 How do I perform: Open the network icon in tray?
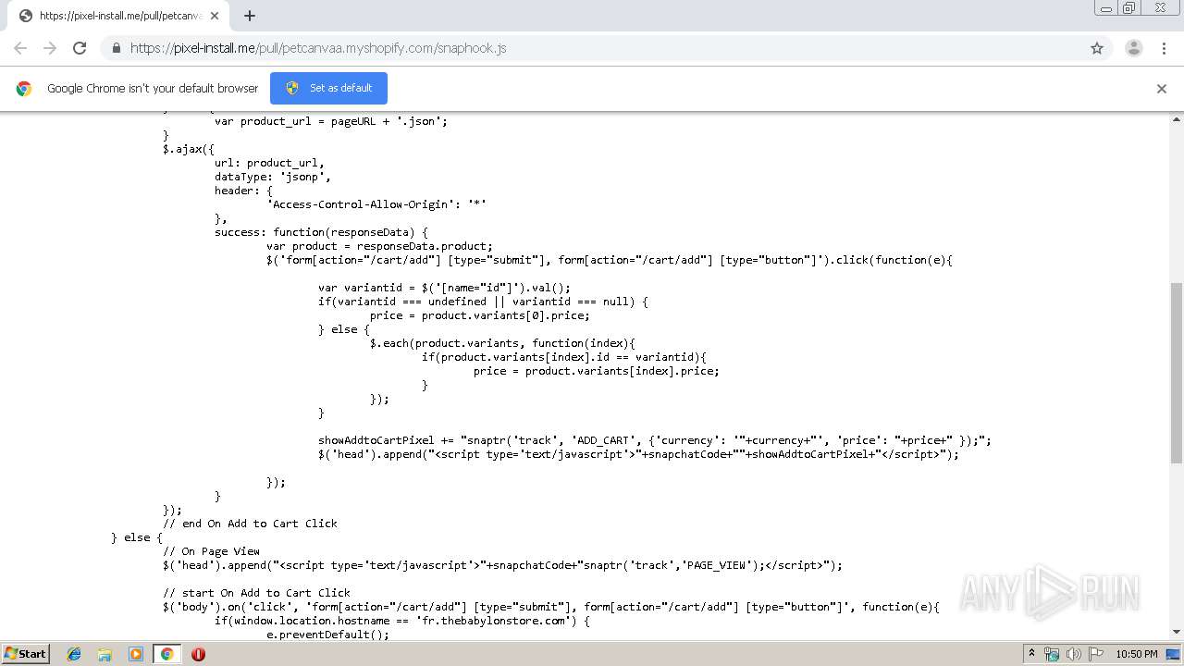[1052, 654]
